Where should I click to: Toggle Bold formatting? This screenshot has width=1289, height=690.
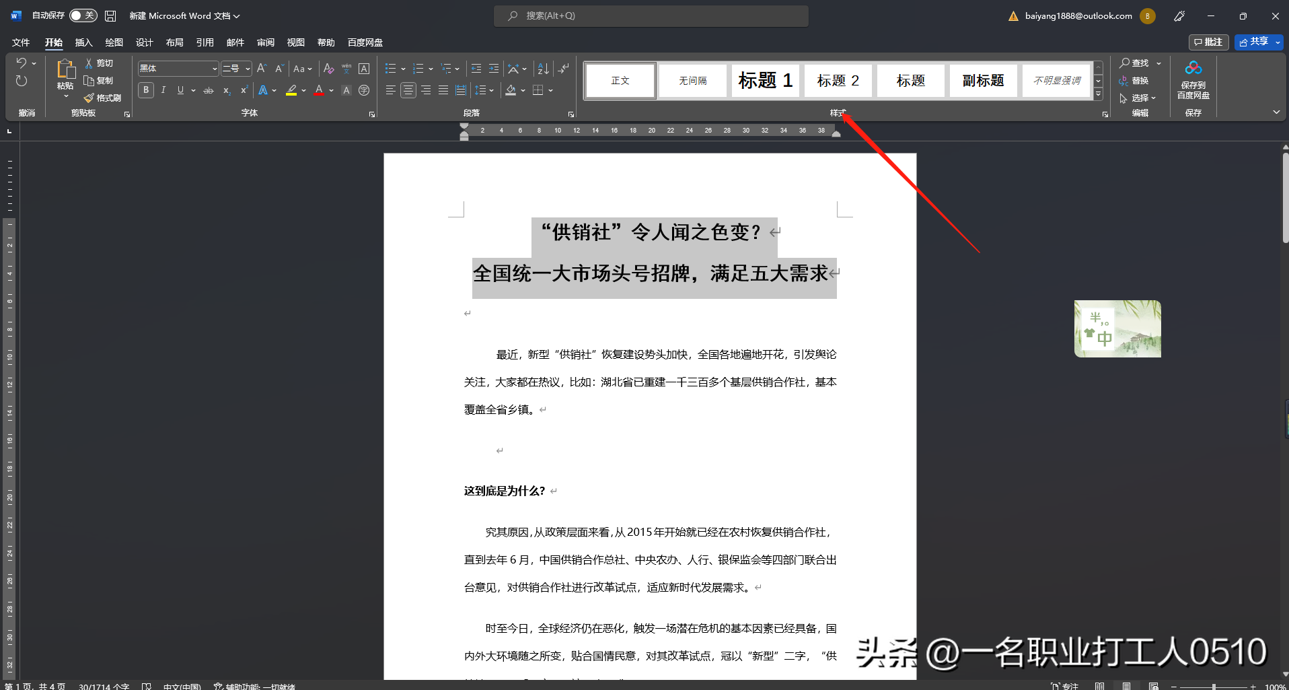pyautogui.click(x=146, y=90)
